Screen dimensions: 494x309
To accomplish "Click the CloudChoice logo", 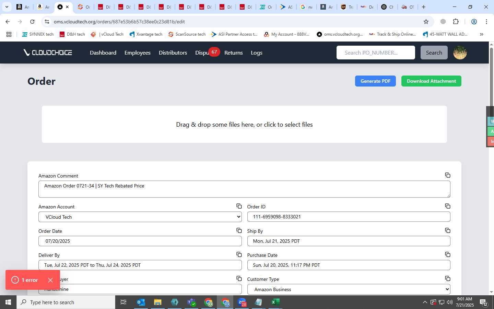I will 48,53.
